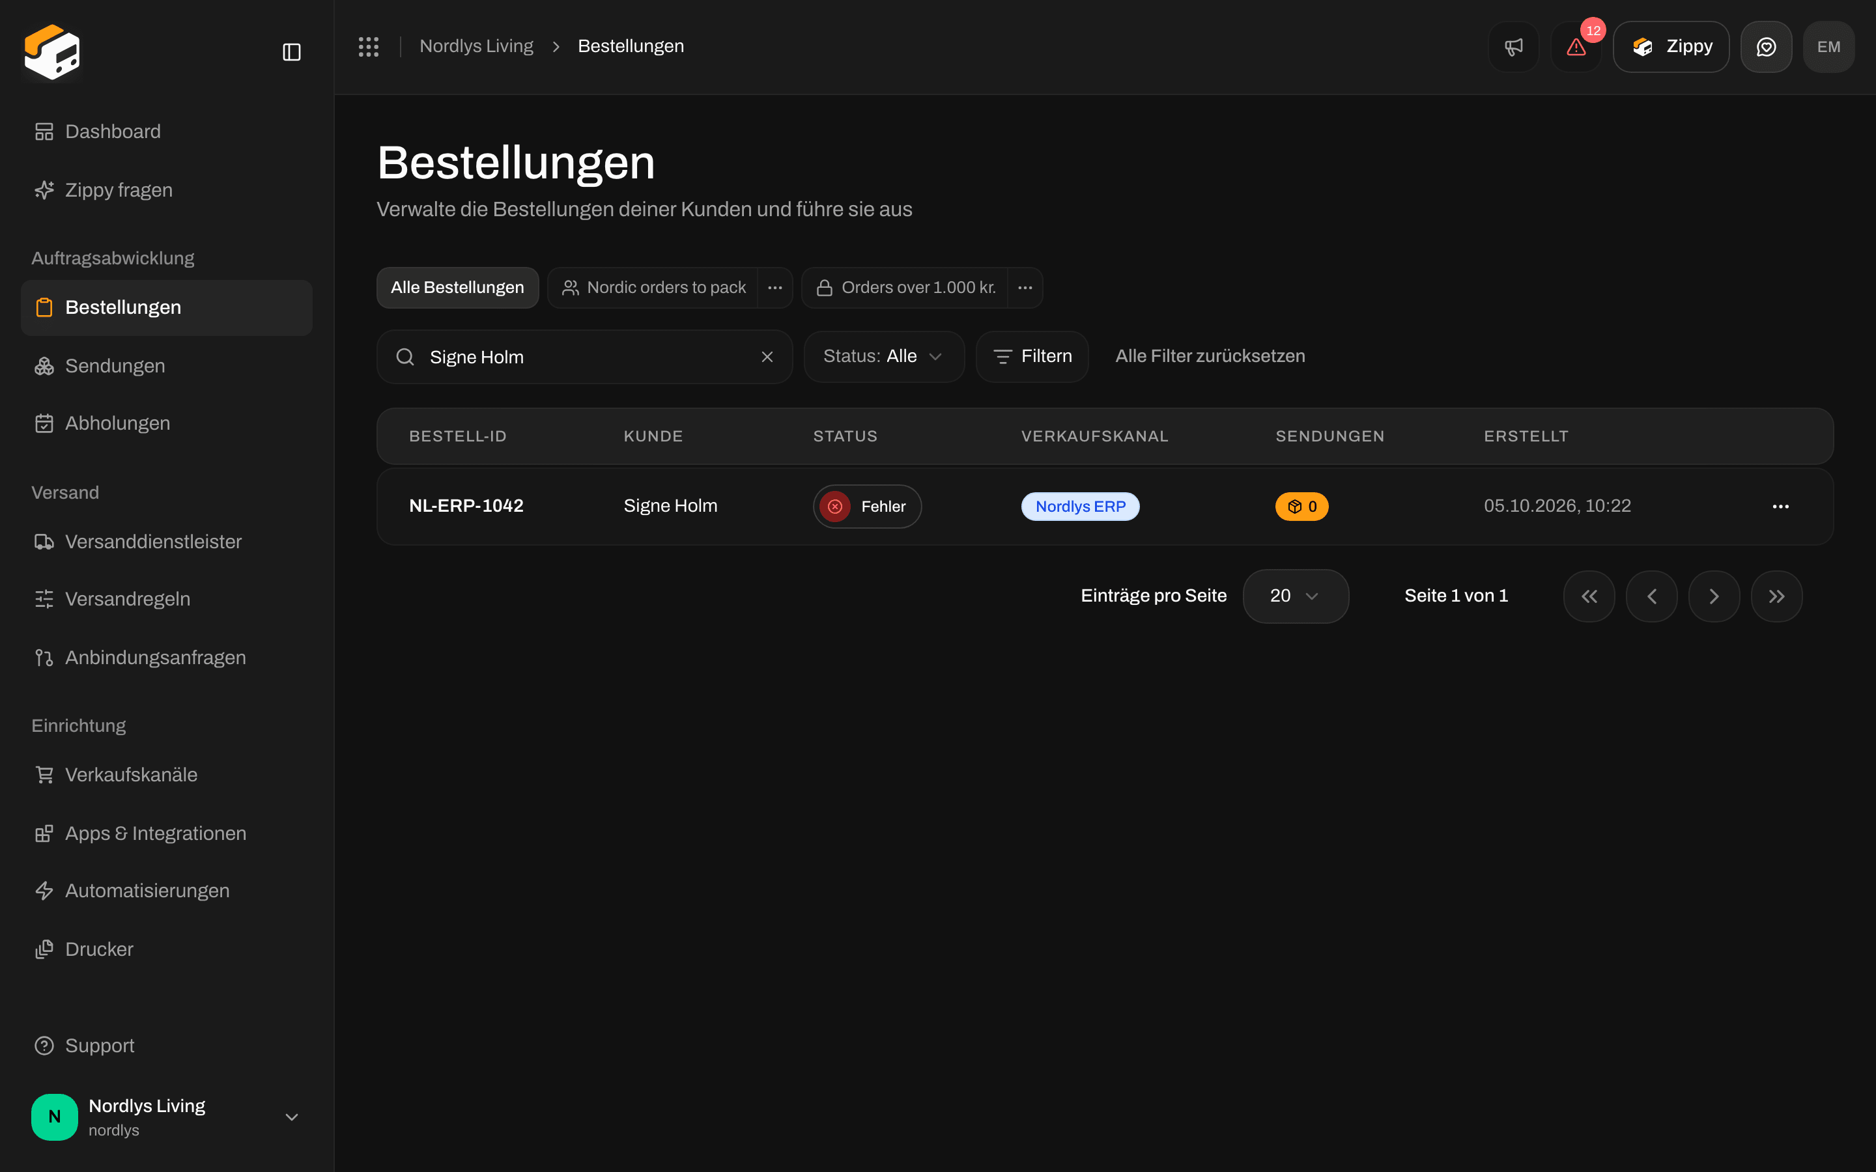The image size is (1876, 1172).
Task: Expand the Status: Alle dropdown
Action: coord(884,357)
